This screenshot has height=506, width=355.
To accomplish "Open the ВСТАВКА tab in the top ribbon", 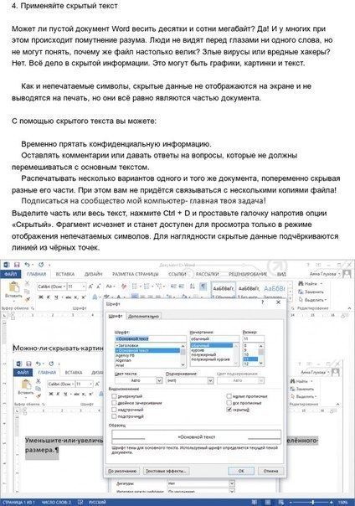I will [x=65, y=274].
